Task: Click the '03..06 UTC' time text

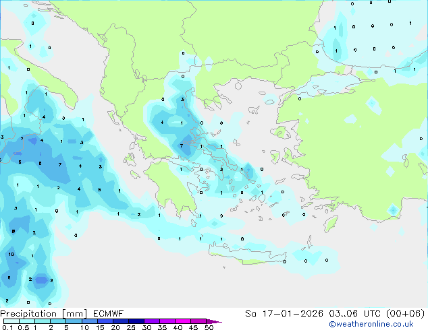Action: coord(354,314)
